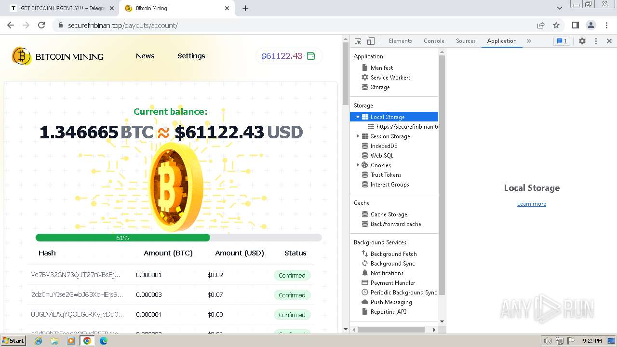Click the Bitcoin Mining logo
This screenshot has height=347, width=617.
(58, 56)
